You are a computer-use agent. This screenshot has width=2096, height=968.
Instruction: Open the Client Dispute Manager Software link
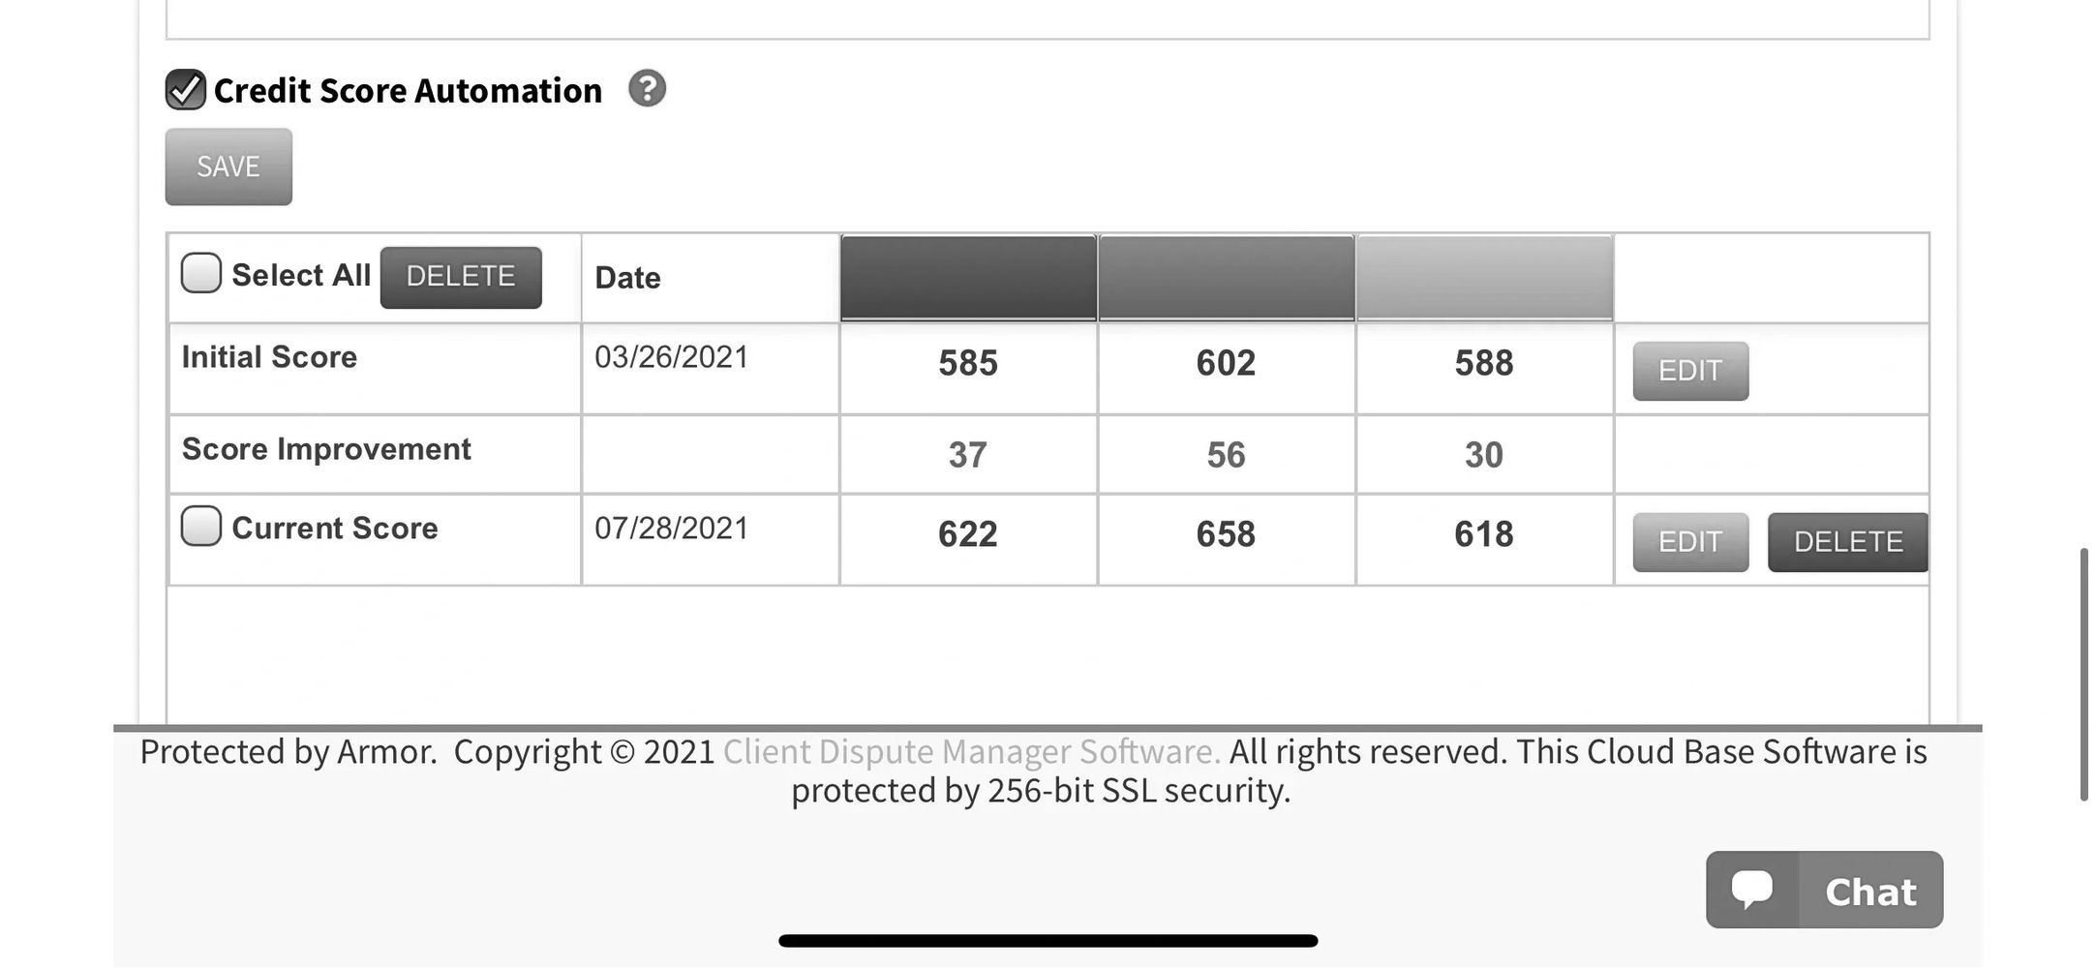(971, 752)
